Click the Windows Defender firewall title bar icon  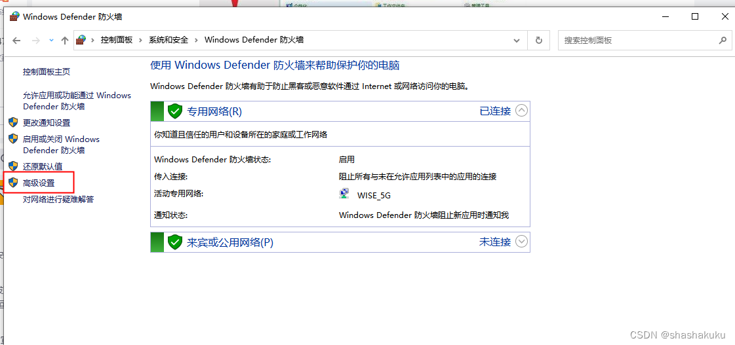[14, 17]
